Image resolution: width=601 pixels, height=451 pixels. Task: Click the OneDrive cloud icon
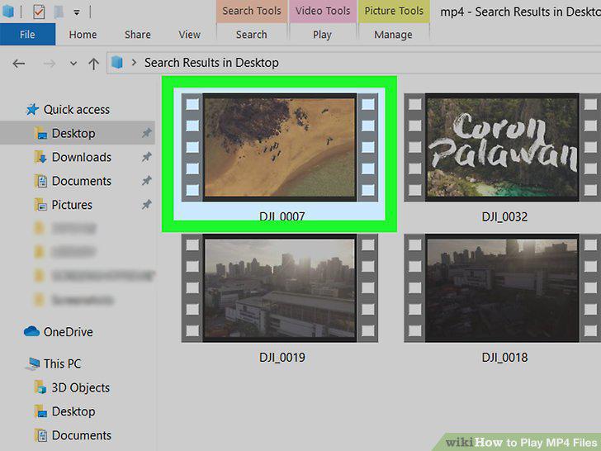[31, 331]
